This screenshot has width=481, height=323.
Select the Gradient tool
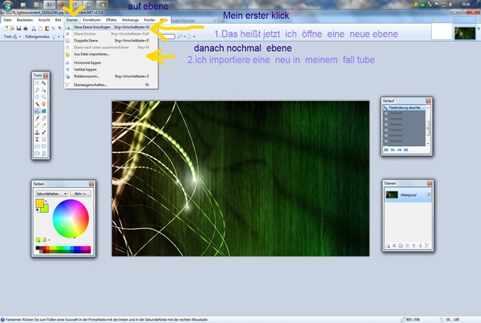[x=44, y=111]
